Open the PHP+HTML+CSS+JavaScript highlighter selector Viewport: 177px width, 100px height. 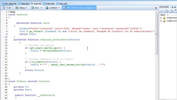[79, 8]
